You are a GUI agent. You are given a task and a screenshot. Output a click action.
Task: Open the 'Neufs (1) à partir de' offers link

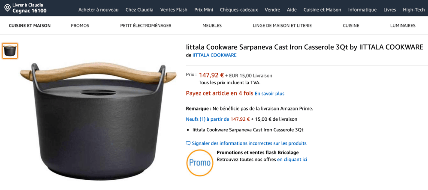208,119
